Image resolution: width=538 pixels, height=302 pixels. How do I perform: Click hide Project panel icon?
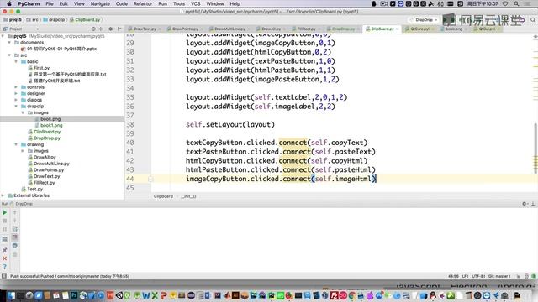[x=119, y=29]
